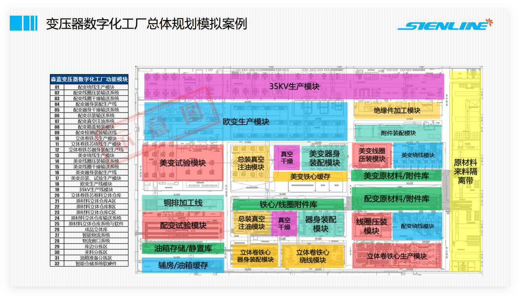The image size is (518, 296).
Task: Select the 附件装配模块 block
Action: coord(398,133)
